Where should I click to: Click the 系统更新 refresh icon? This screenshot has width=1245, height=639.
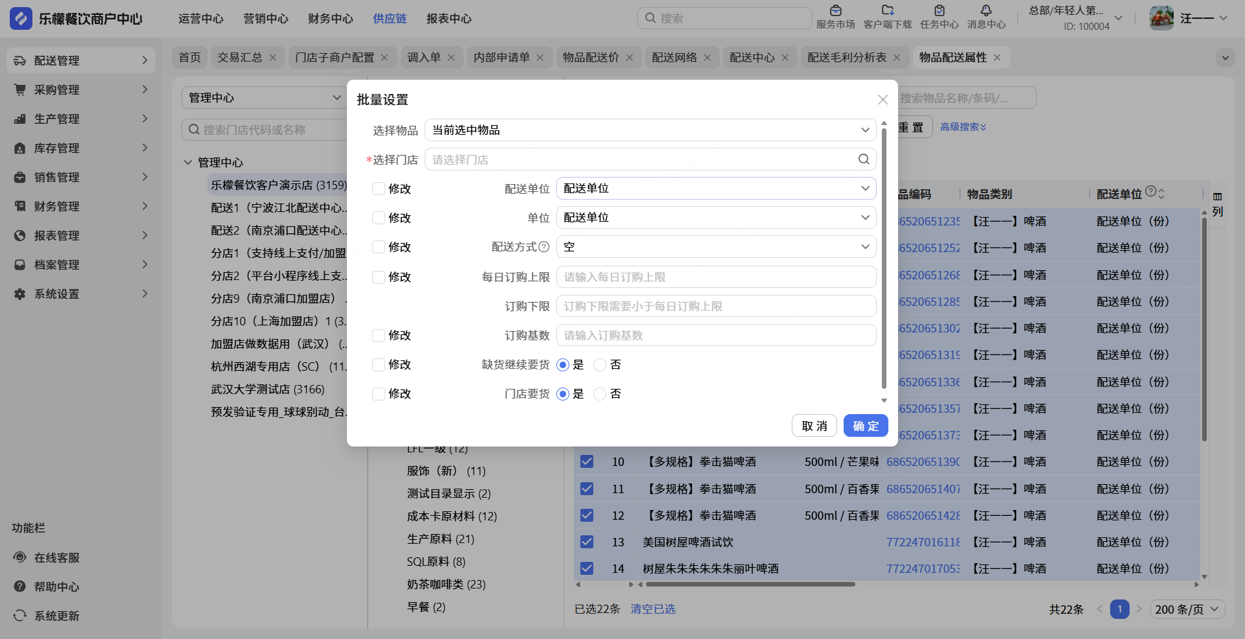(20, 616)
